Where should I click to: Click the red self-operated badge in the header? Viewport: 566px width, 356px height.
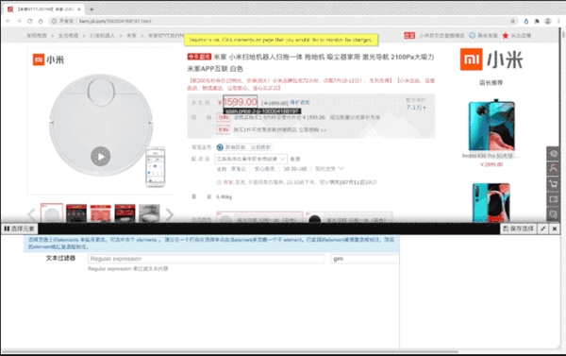click(x=409, y=36)
